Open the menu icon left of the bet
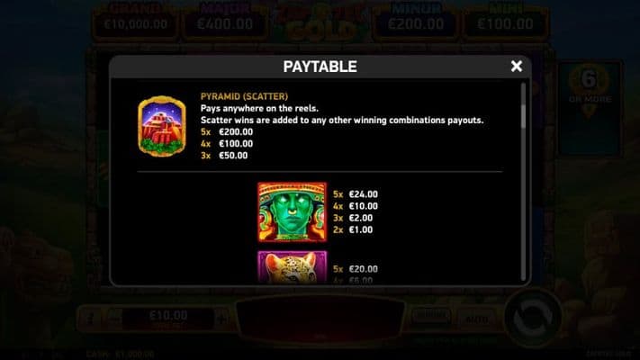Image resolution: width=640 pixels, height=360 pixels. [x=90, y=318]
